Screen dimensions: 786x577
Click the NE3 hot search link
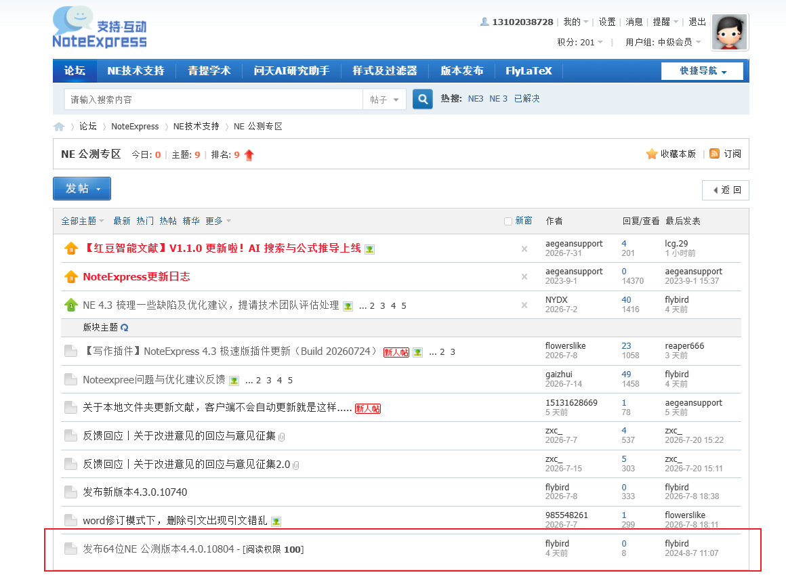(475, 99)
